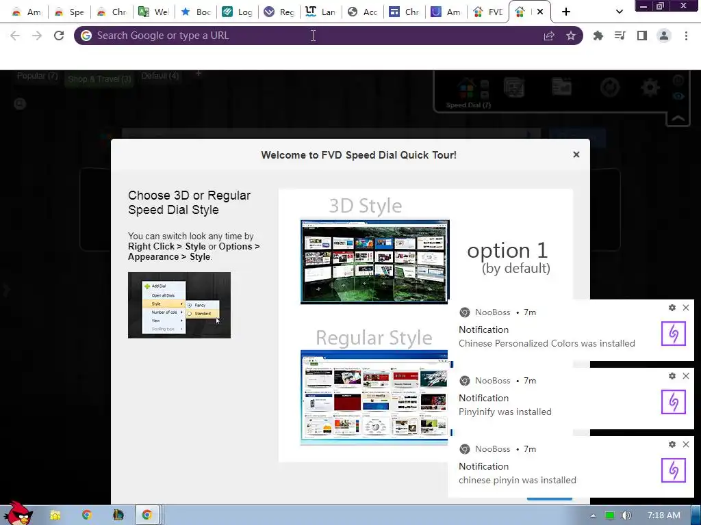
Task: Click NooBoss icon in chinese pinyin notification
Action: click(x=674, y=470)
